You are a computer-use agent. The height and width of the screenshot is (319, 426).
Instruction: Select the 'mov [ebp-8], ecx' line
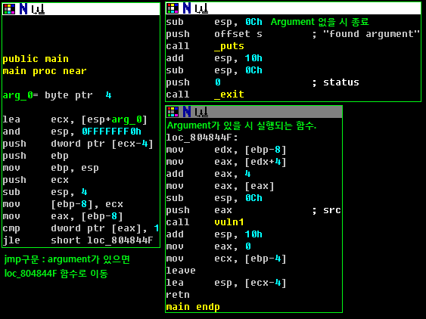(63, 204)
